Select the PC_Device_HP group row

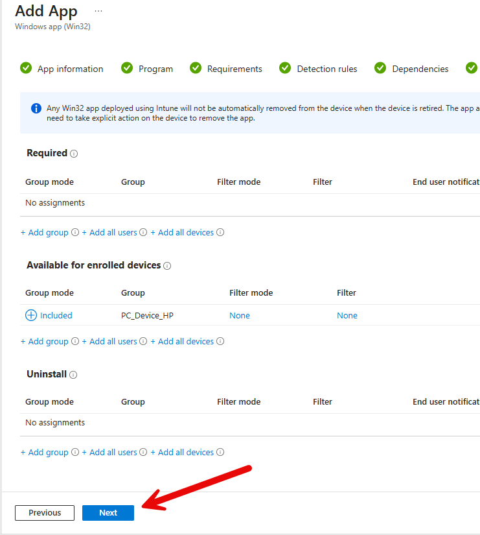coord(147,315)
